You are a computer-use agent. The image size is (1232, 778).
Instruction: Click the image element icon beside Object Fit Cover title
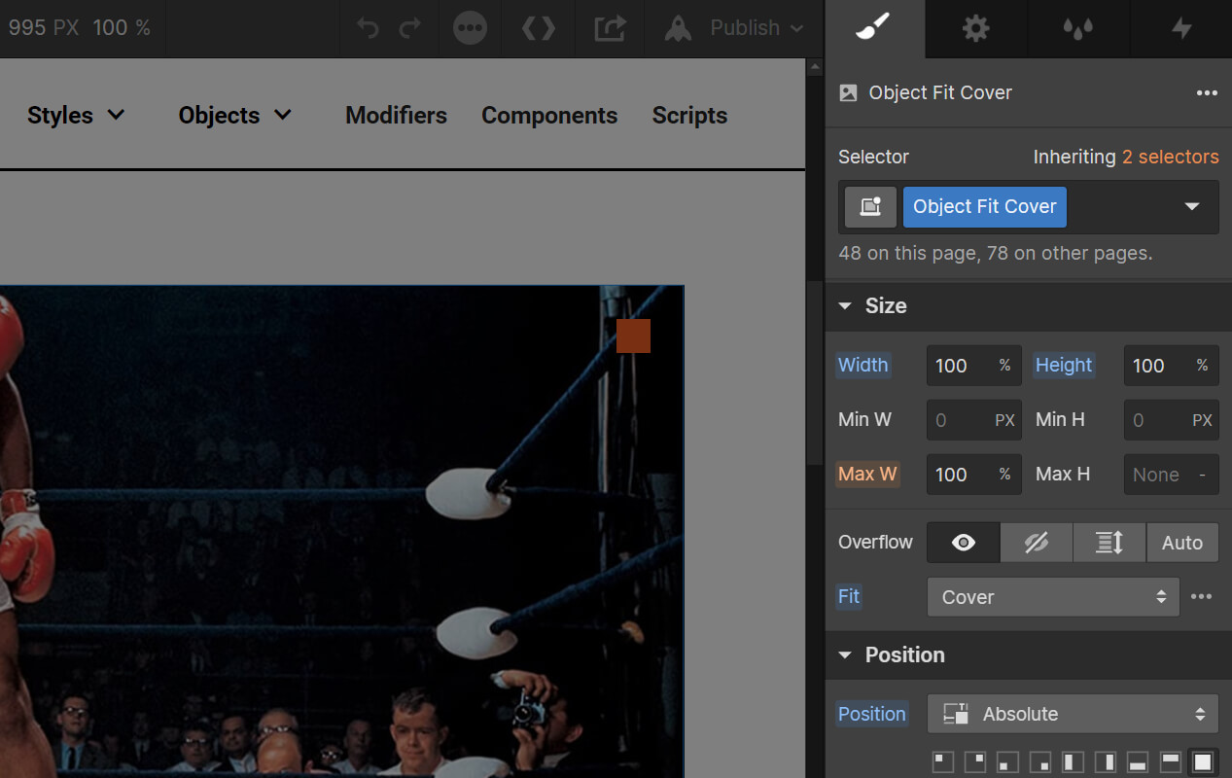pos(848,93)
